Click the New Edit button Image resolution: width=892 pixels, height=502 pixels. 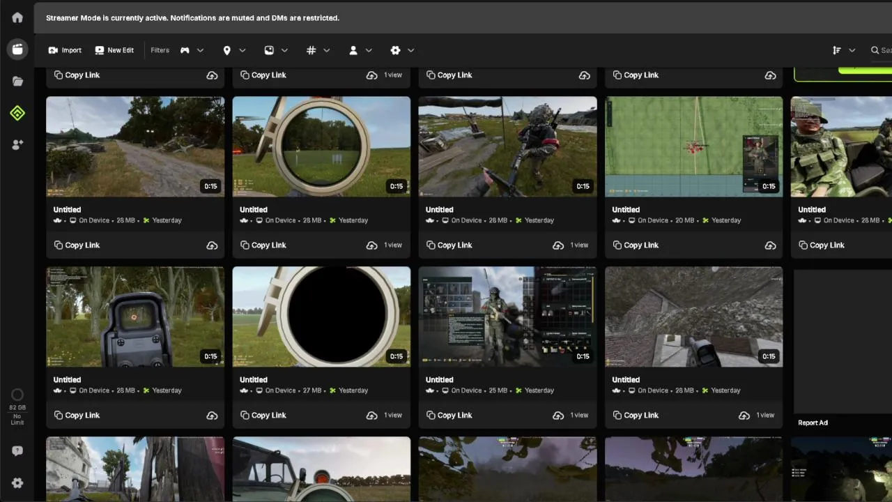pyautogui.click(x=114, y=50)
